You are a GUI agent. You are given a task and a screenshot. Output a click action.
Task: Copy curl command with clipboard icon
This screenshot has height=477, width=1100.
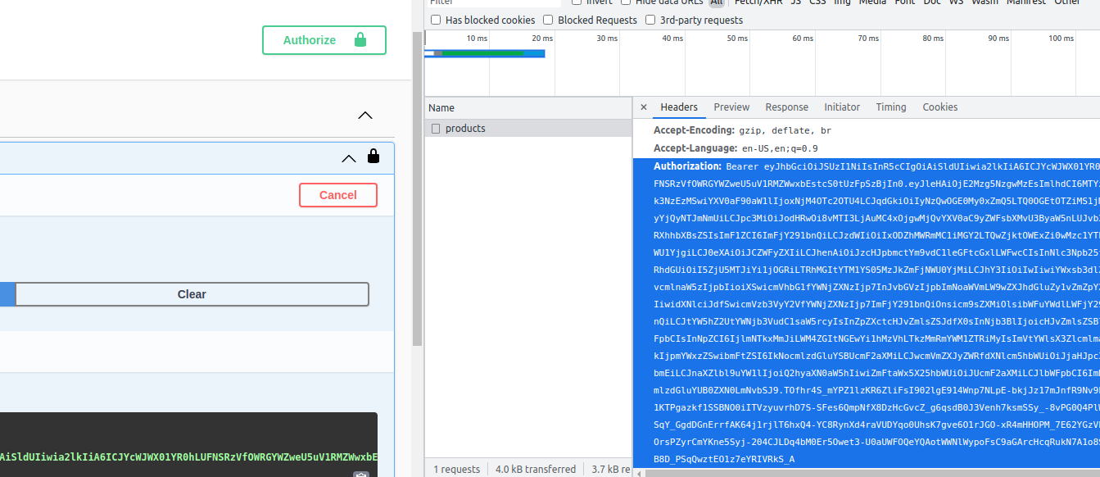(x=361, y=475)
